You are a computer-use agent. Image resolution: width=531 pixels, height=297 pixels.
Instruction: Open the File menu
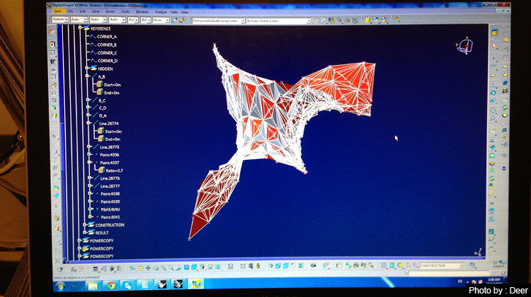70,11
